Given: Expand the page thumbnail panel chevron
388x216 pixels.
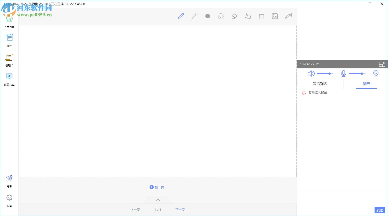Looking at the screenshot, I should [x=158, y=200].
